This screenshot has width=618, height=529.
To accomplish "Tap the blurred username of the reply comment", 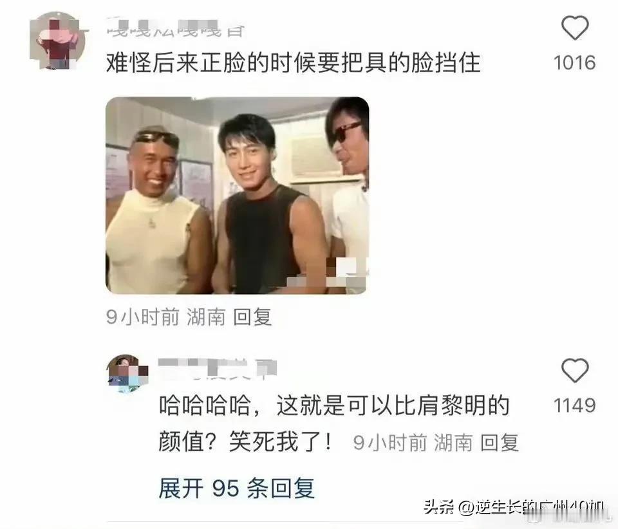I will pyautogui.click(x=218, y=369).
